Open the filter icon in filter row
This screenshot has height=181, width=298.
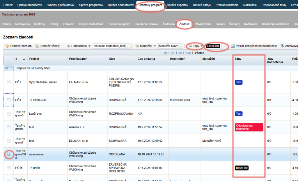tap(8, 68)
